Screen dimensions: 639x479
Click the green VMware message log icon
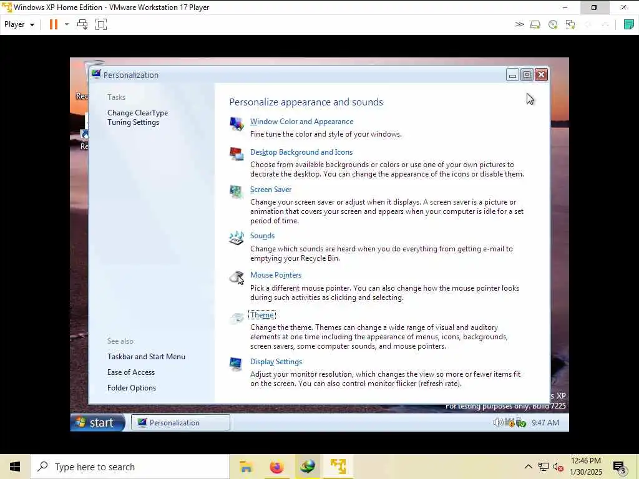click(629, 24)
